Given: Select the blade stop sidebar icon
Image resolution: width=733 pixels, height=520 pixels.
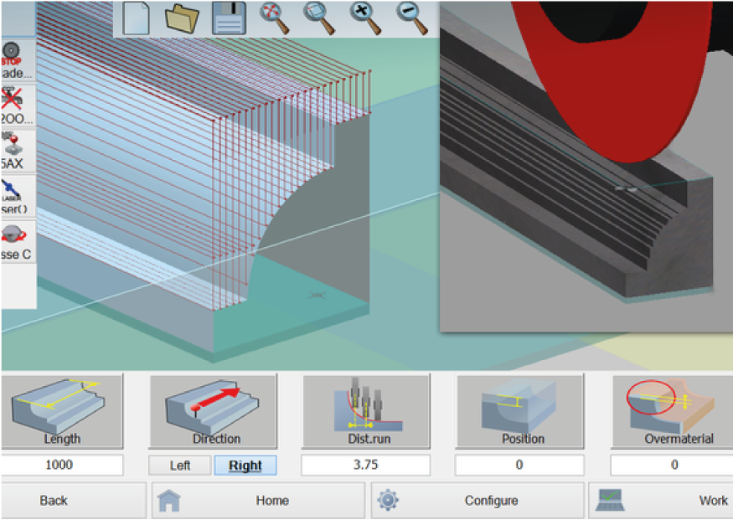Looking at the screenshot, I should (18, 60).
